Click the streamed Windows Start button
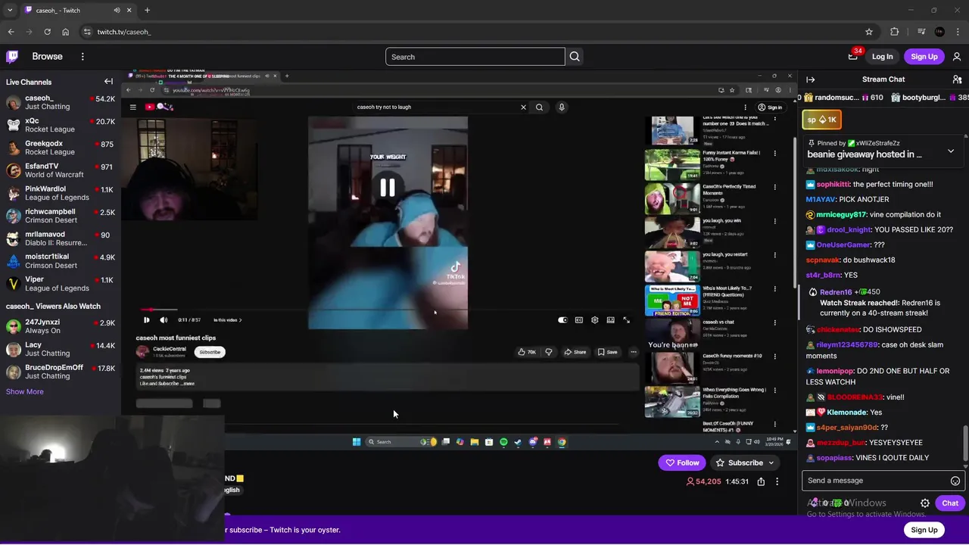 pyautogui.click(x=357, y=442)
